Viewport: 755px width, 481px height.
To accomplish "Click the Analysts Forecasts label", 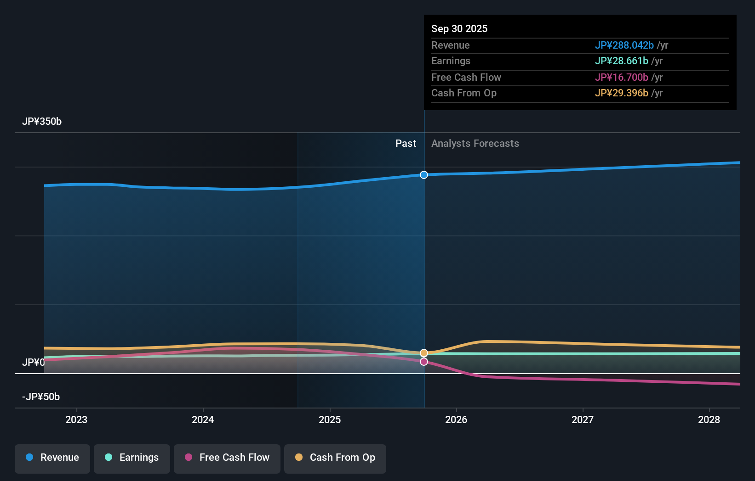I will click(475, 144).
